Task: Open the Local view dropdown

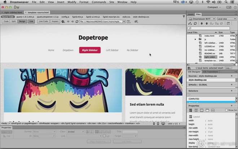Action: (226, 19)
